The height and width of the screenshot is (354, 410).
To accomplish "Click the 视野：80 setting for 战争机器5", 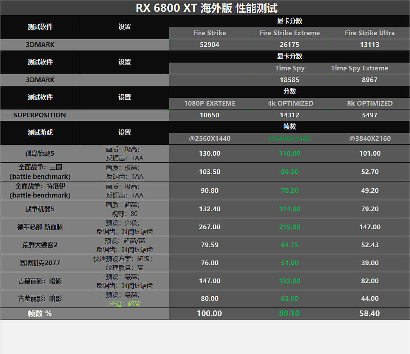I will point(124,214).
